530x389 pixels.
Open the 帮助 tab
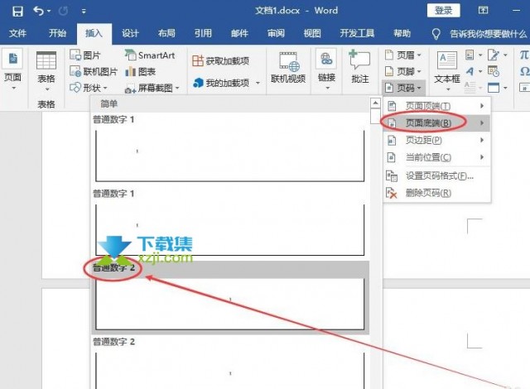click(x=402, y=33)
